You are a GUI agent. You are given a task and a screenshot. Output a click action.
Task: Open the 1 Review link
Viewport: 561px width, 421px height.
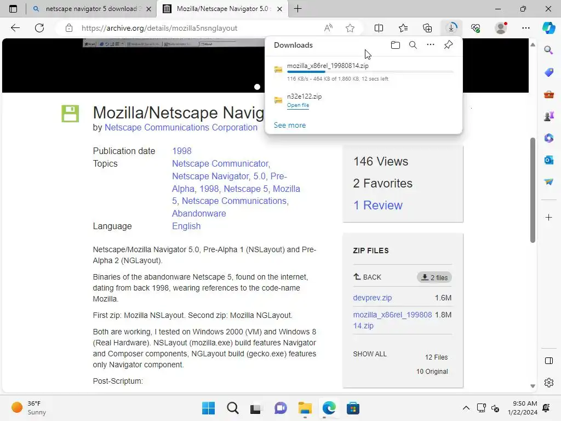pyautogui.click(x=378, y=205)
